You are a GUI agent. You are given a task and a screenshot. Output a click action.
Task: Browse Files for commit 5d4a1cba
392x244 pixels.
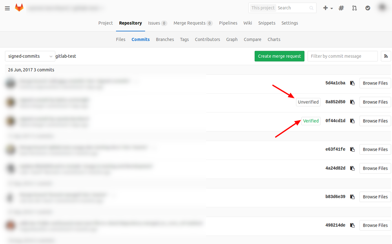pos(375,83)
